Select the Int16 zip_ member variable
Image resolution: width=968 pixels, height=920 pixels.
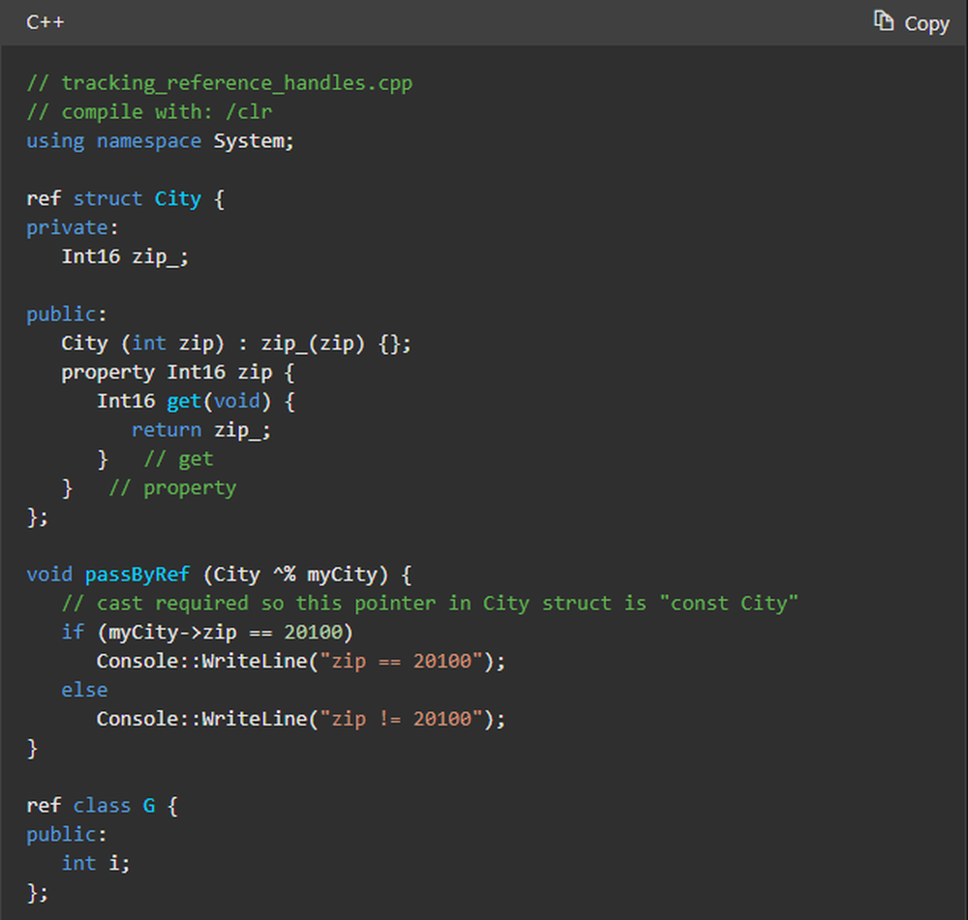click(126, 255)
